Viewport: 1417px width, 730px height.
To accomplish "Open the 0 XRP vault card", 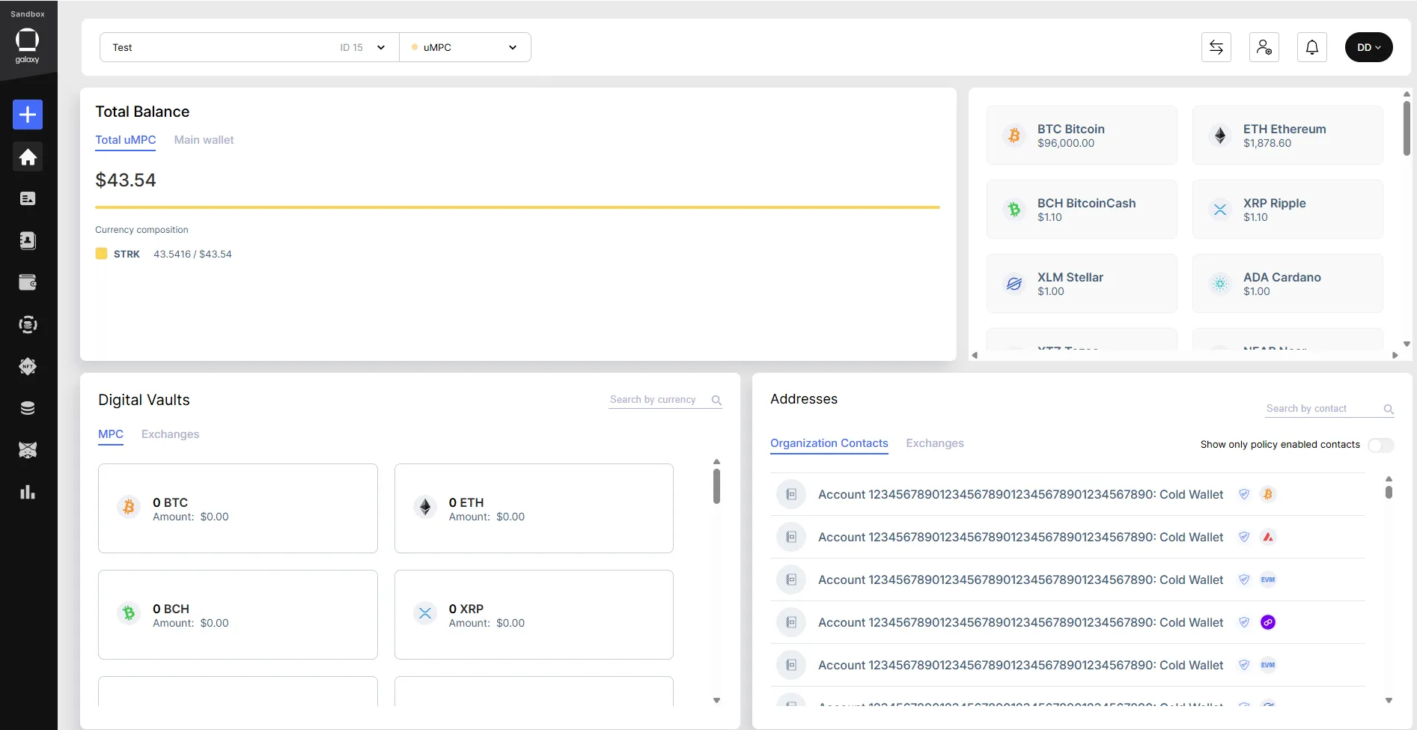I will (x=534, y=615).
